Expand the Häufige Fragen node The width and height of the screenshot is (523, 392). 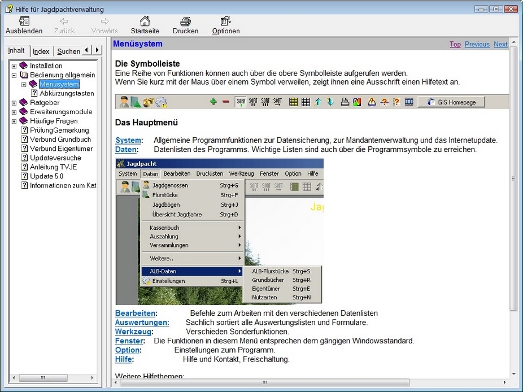point(14,121)
